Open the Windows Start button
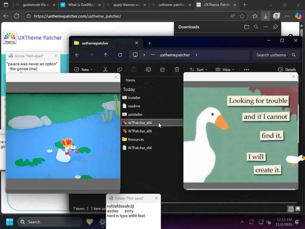Image resolution: width=305 pixels, height=229 pixels. (x=10, y=222)
